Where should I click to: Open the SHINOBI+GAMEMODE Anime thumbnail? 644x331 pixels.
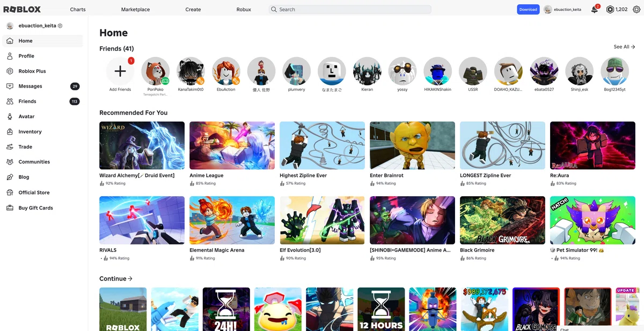pos(412,220)
